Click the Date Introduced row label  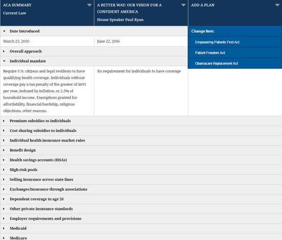(25, 31)
